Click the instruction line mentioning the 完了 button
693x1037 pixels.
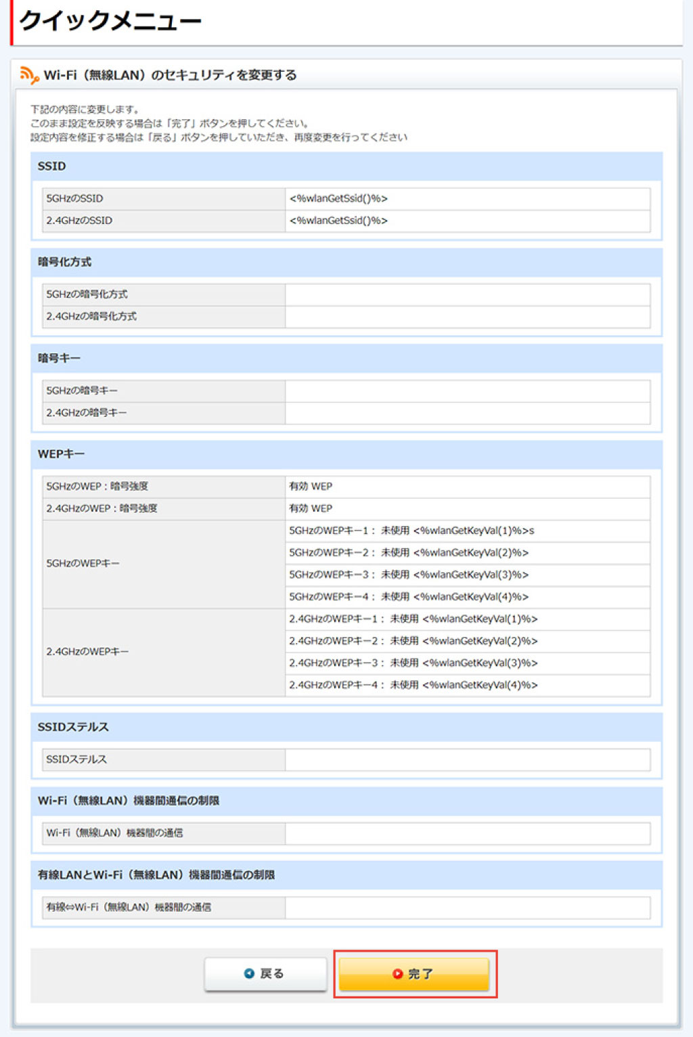pyautogui.click(x=170, y=123)
